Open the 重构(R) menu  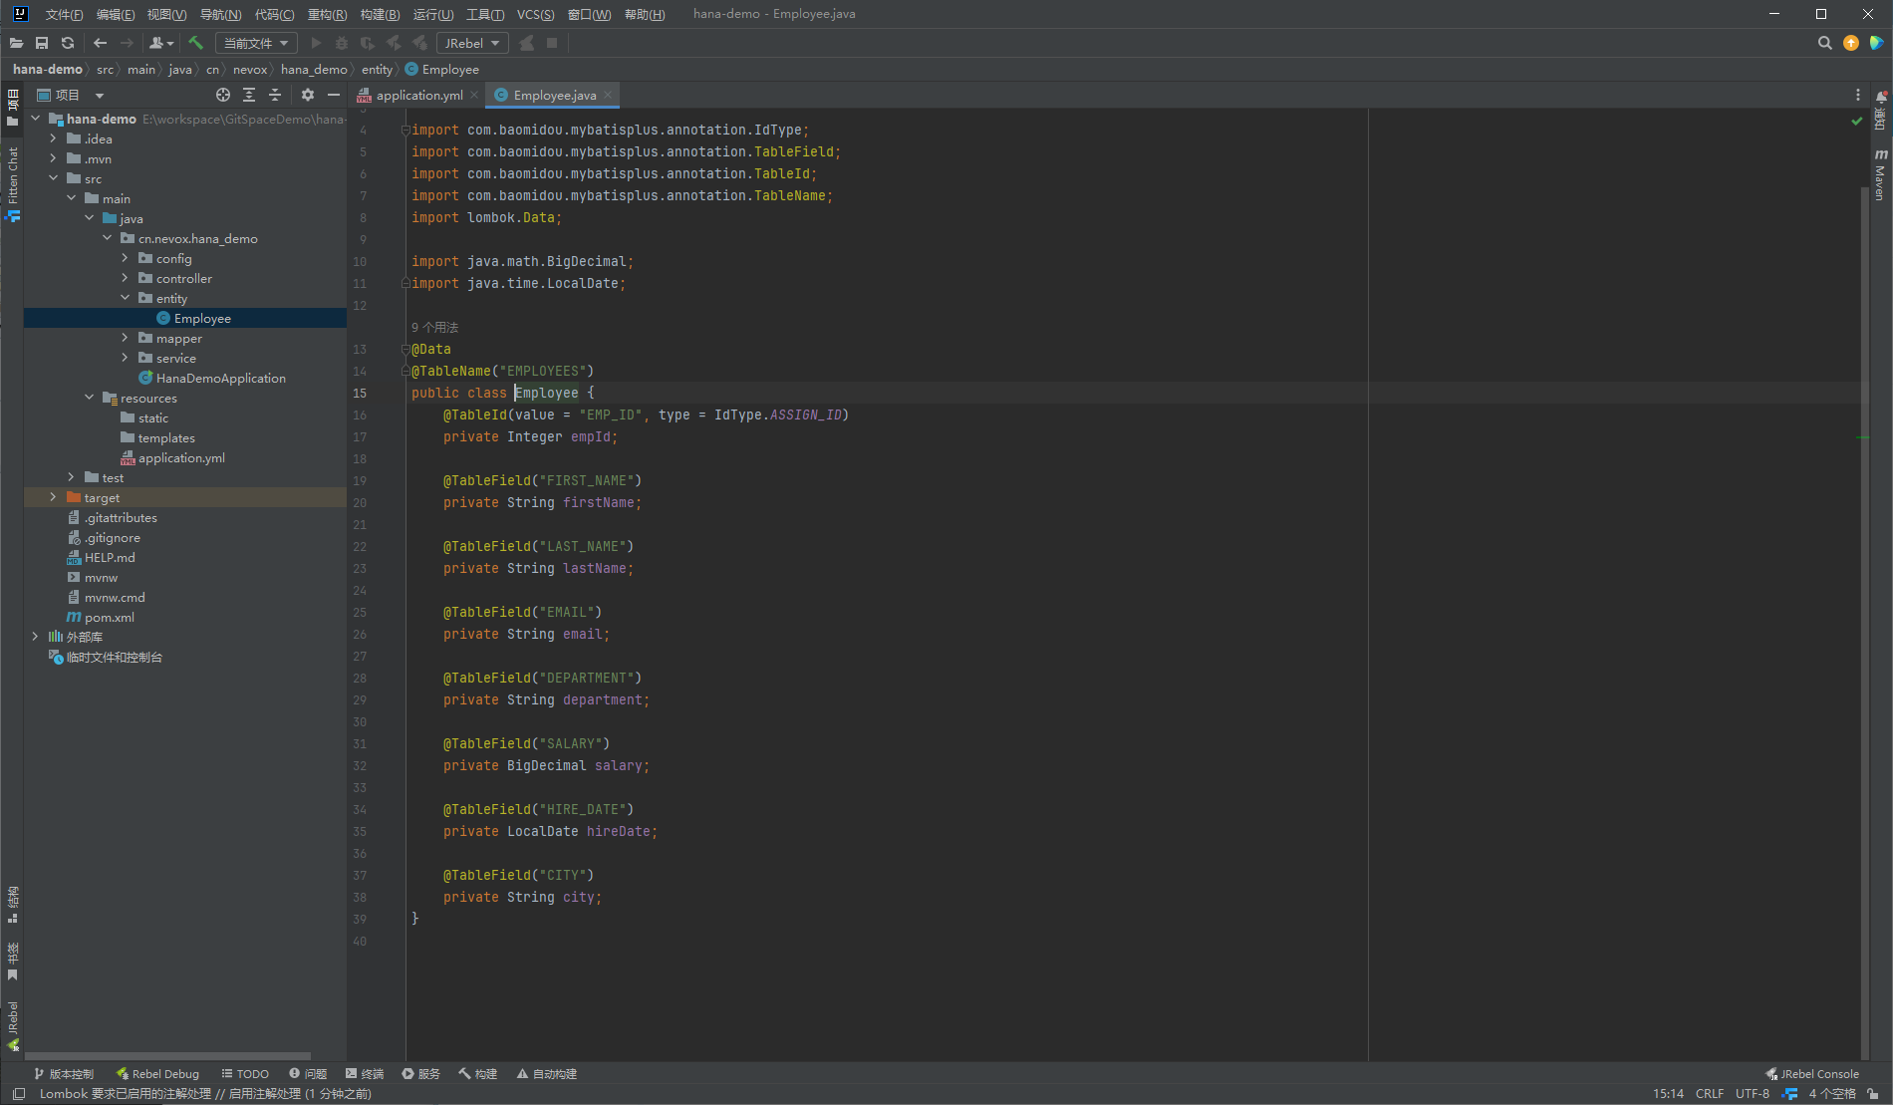pos(327,14)
